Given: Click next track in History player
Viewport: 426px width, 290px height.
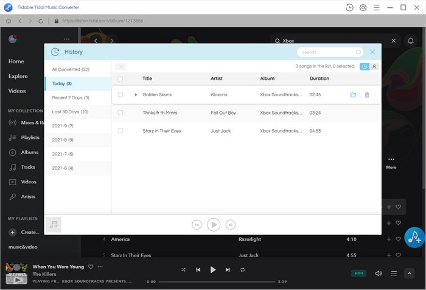Looking at the screenshot, I should coord(231,225).
